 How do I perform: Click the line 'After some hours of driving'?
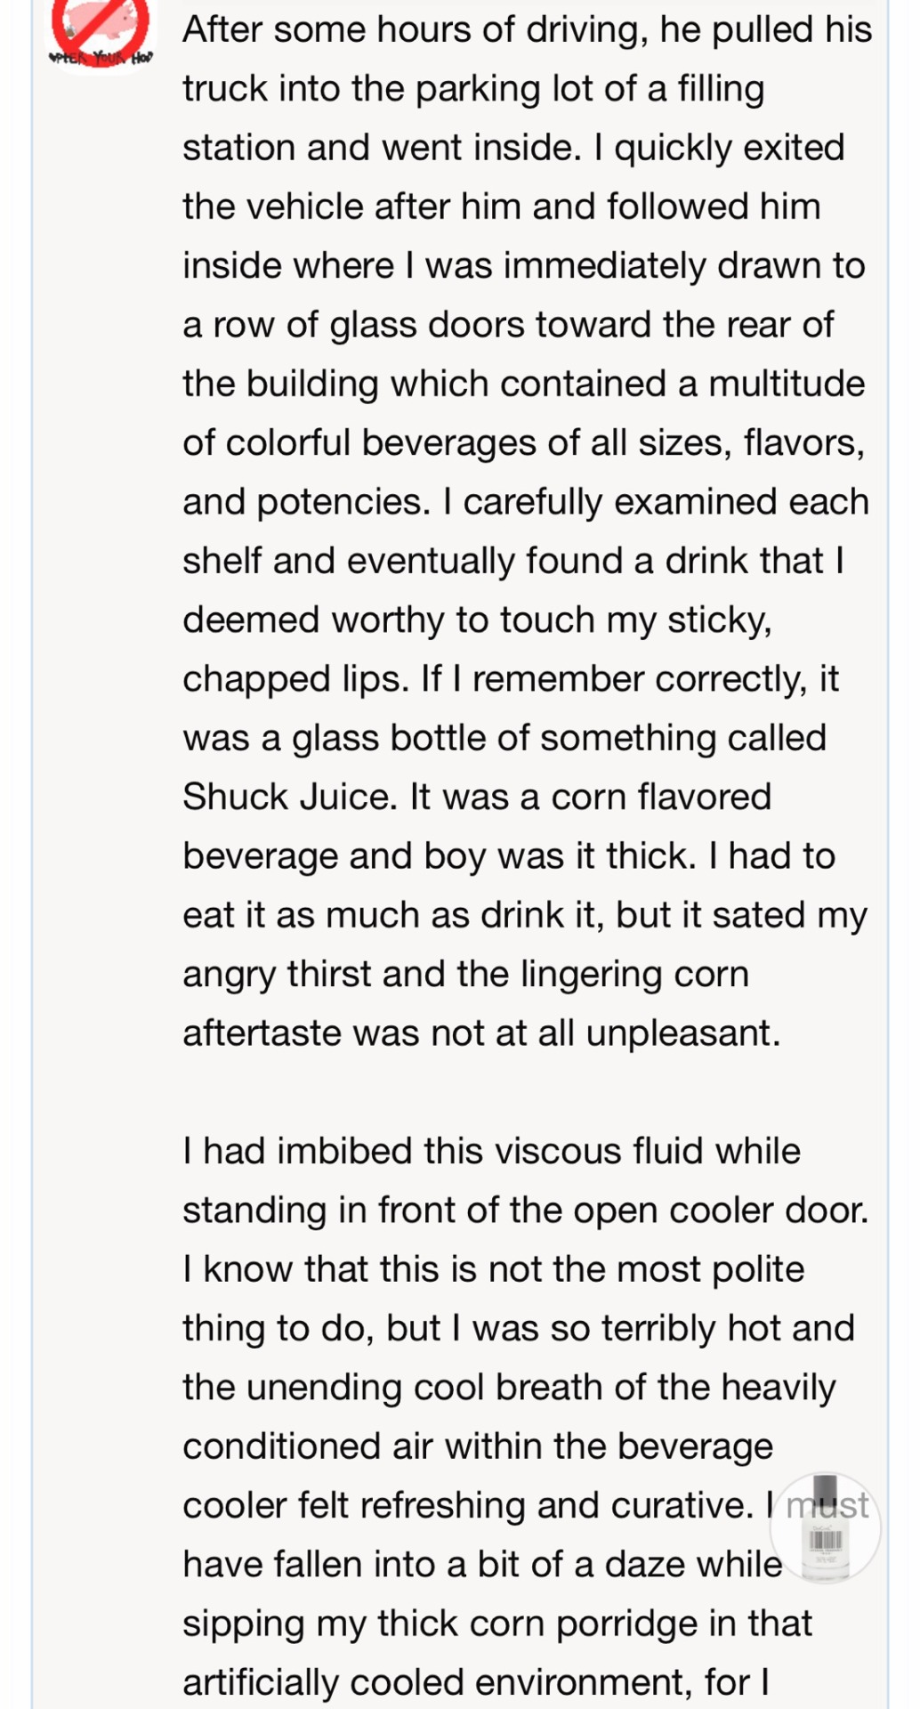[x=527, y=30]
